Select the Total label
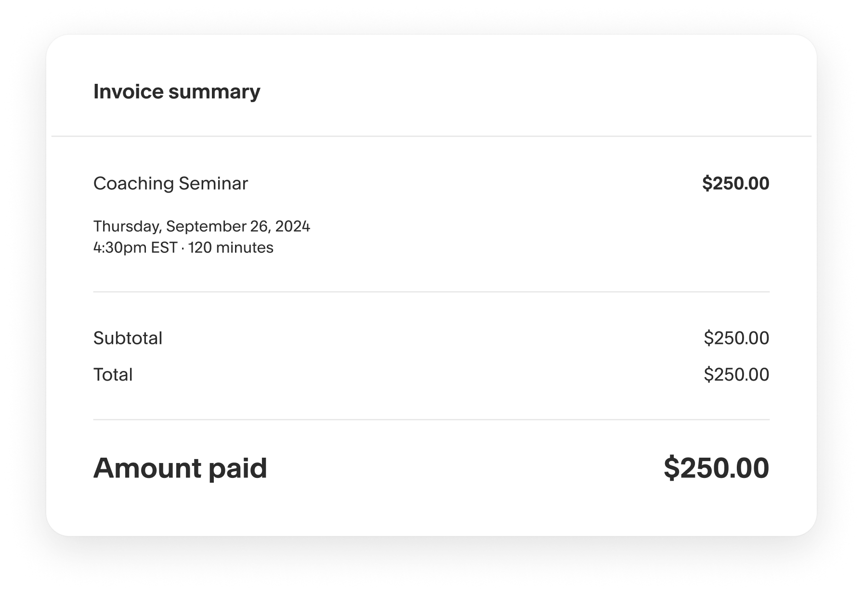 click(x=113, y=375)
